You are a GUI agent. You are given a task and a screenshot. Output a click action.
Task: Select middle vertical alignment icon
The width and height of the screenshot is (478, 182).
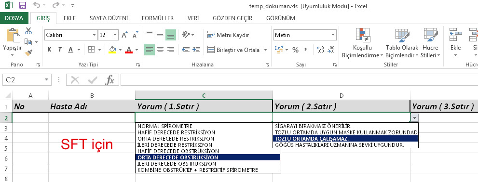tap(160, 35)
